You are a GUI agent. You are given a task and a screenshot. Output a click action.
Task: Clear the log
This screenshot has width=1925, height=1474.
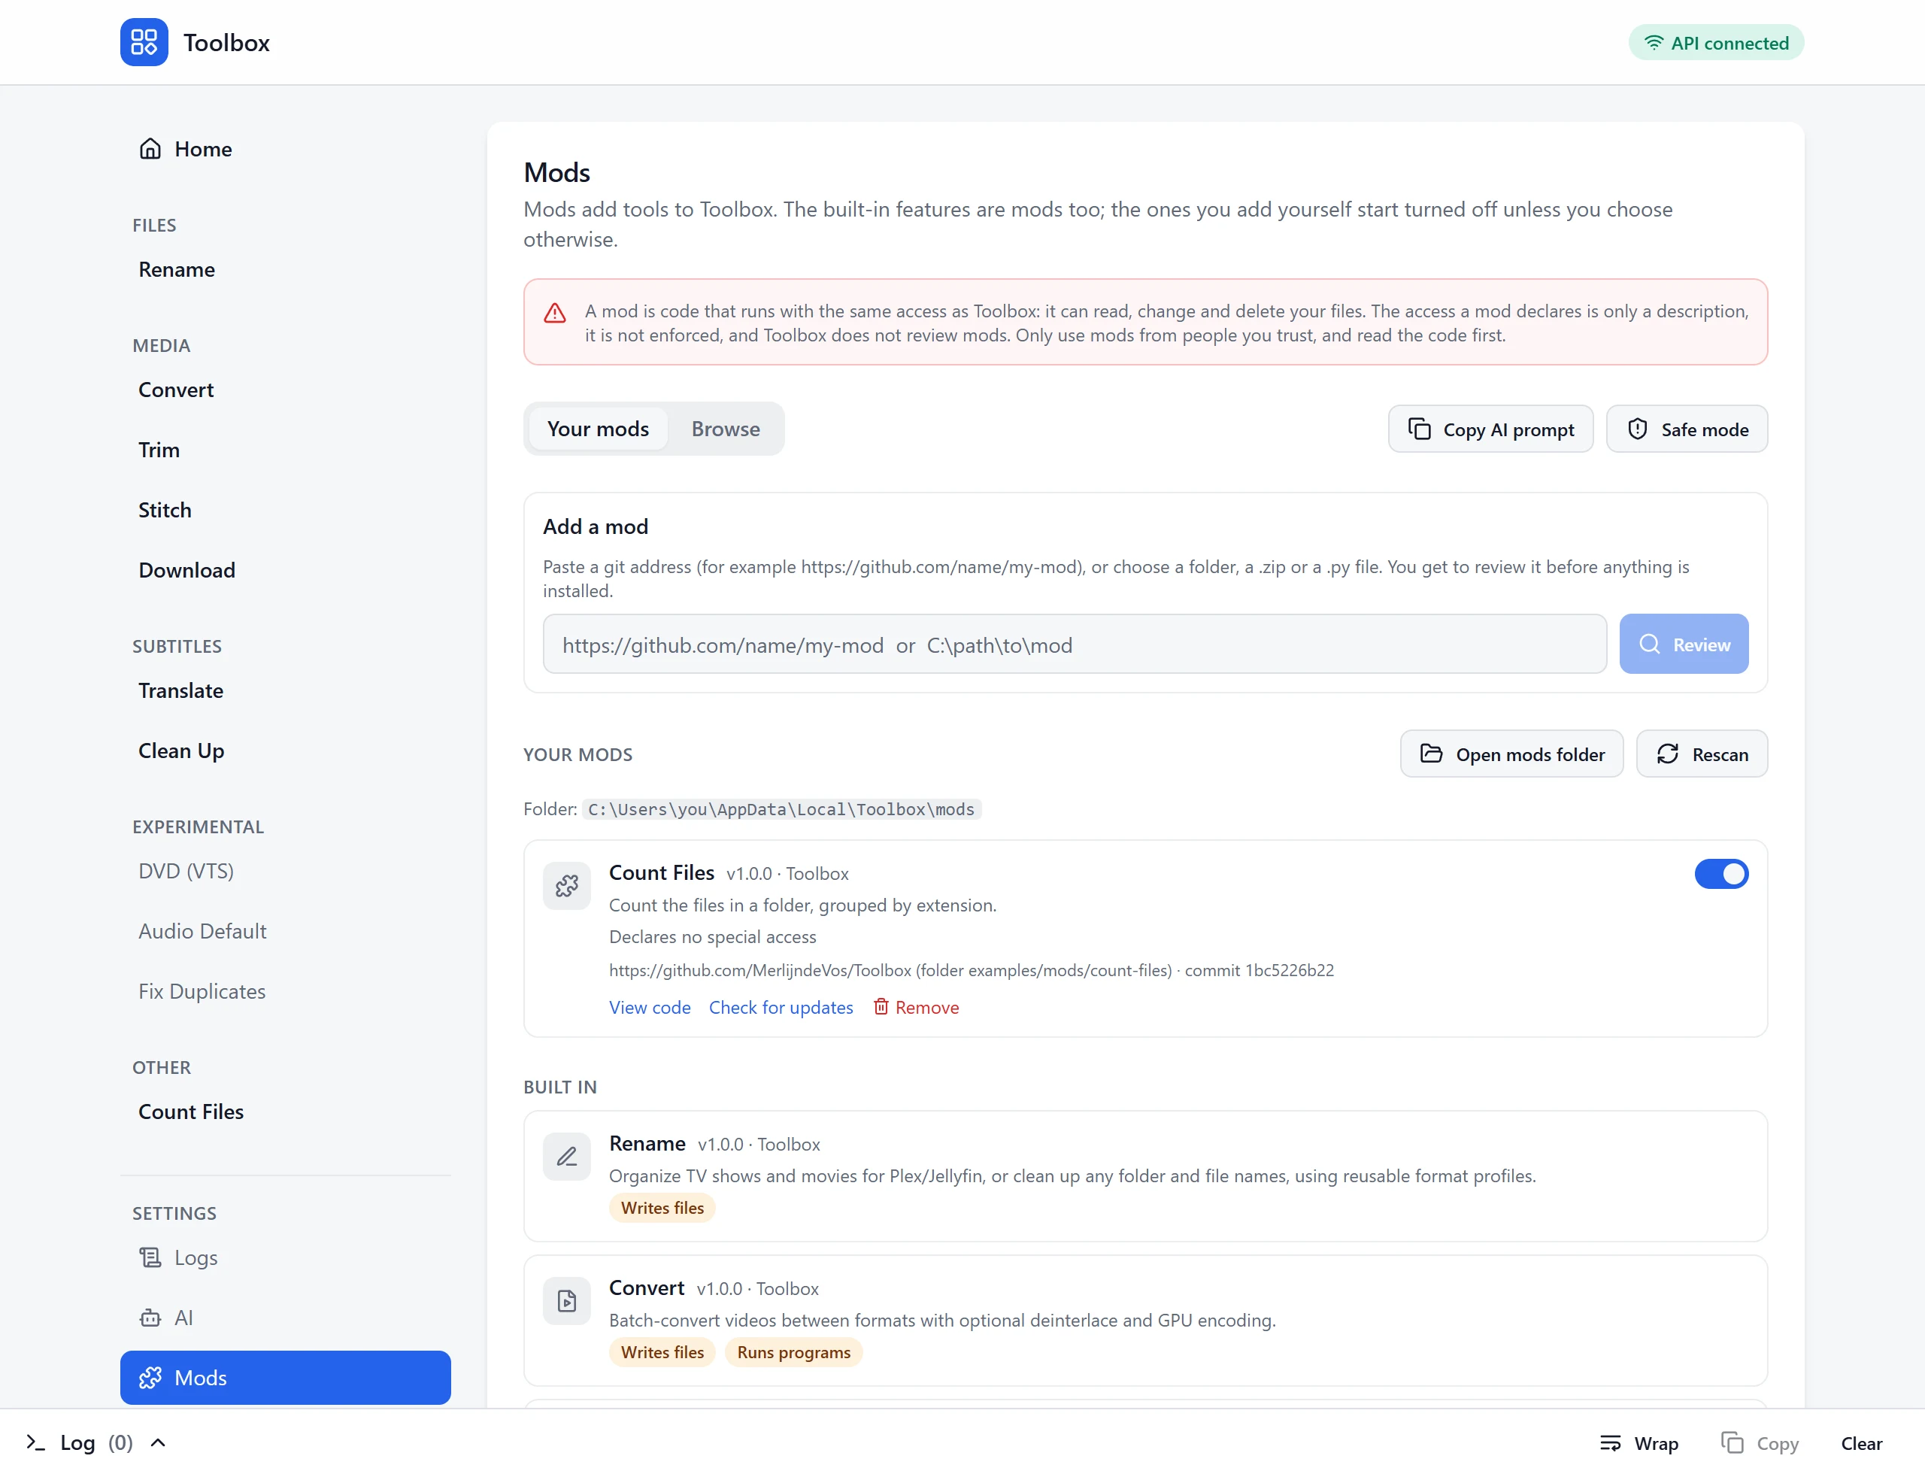tap(1862, 1443)
